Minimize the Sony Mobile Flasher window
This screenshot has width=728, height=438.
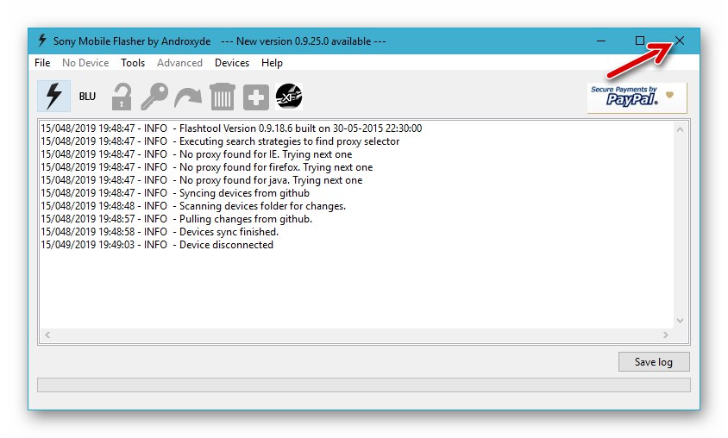601,41
